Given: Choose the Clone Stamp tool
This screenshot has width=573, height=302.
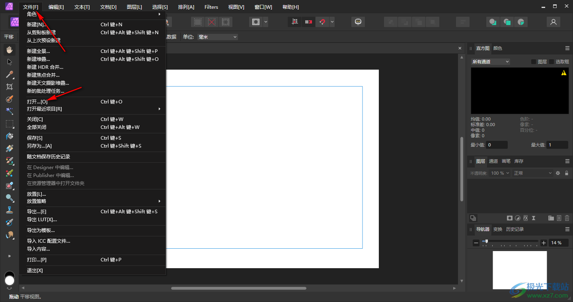Looking at the screenshot, I should [10, 210].
